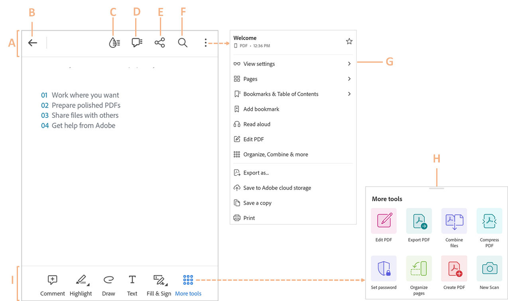Tap the back arrow icon
The image size is (508, 301).
pyautogui.click(x=33, y=43)
